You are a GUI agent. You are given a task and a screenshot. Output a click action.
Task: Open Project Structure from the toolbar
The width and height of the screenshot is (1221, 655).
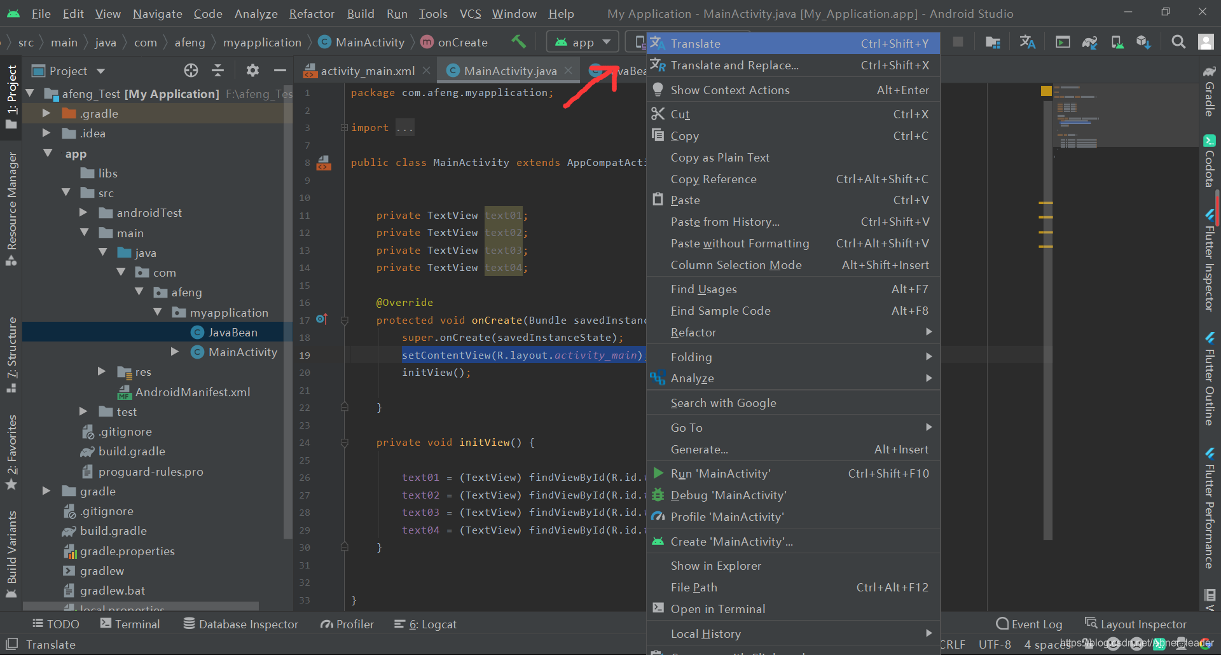993,42
